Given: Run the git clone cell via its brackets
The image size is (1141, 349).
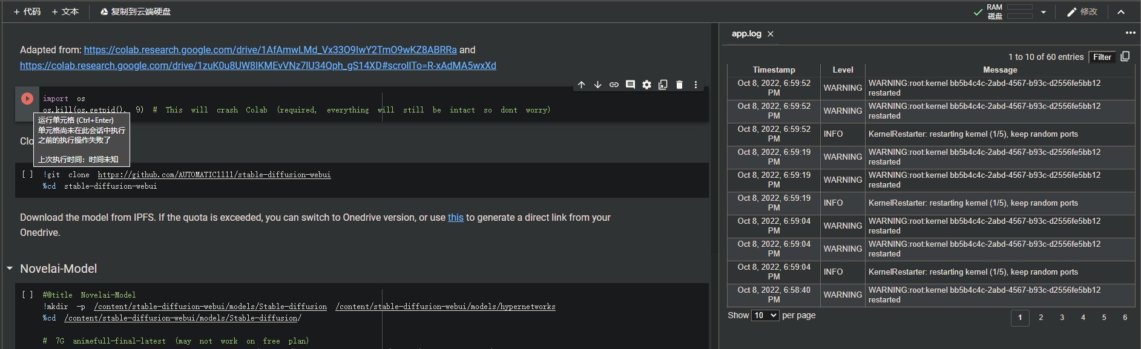Looking at the screenshot, I should [x=27, y=175].
